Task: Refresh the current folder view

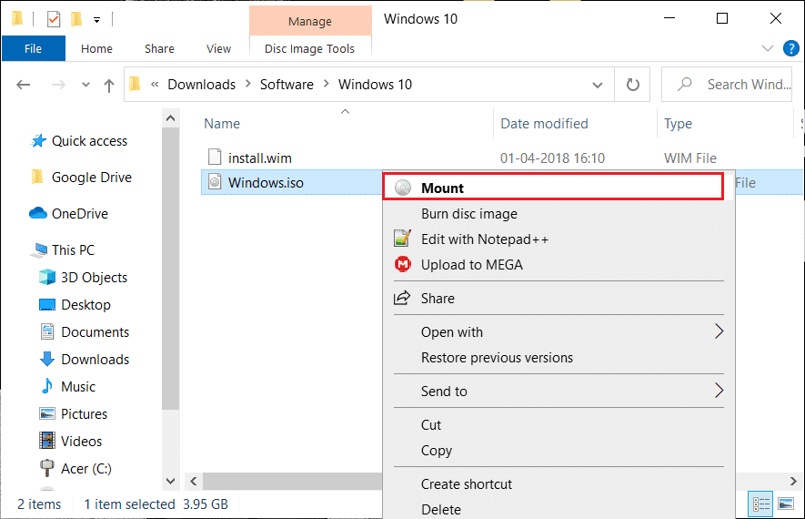Action: [x=632, y=85]
